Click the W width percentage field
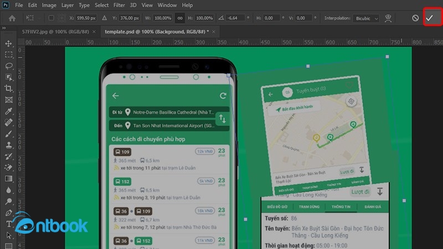443x249 pixels. click(x=163, y=18)
